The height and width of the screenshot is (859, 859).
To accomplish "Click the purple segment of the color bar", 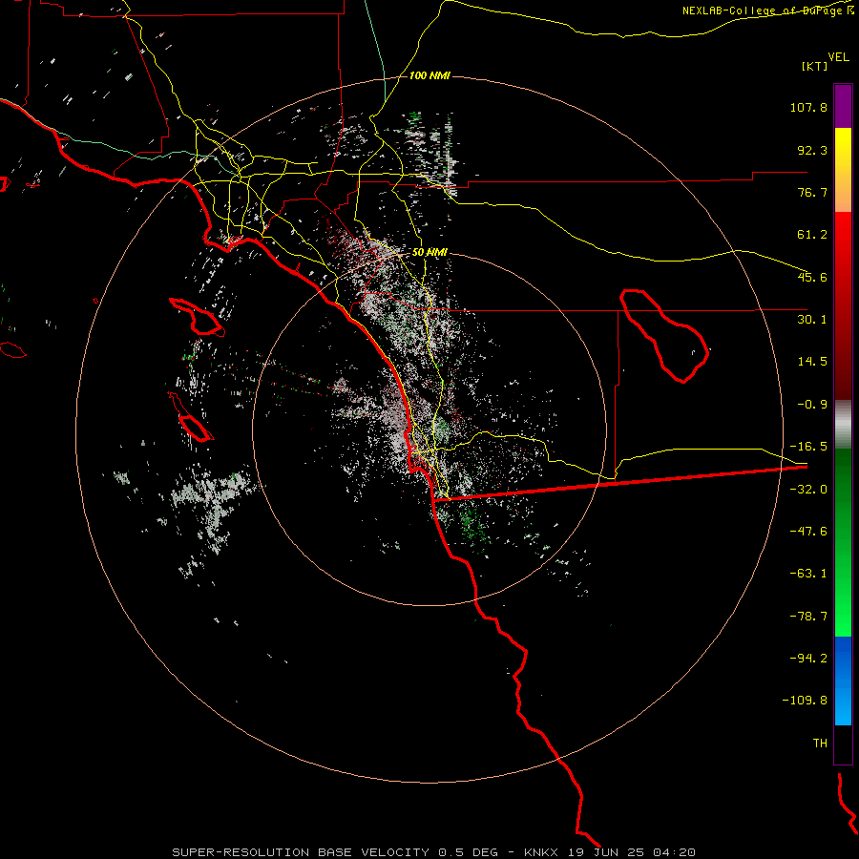I will (843, 106).
